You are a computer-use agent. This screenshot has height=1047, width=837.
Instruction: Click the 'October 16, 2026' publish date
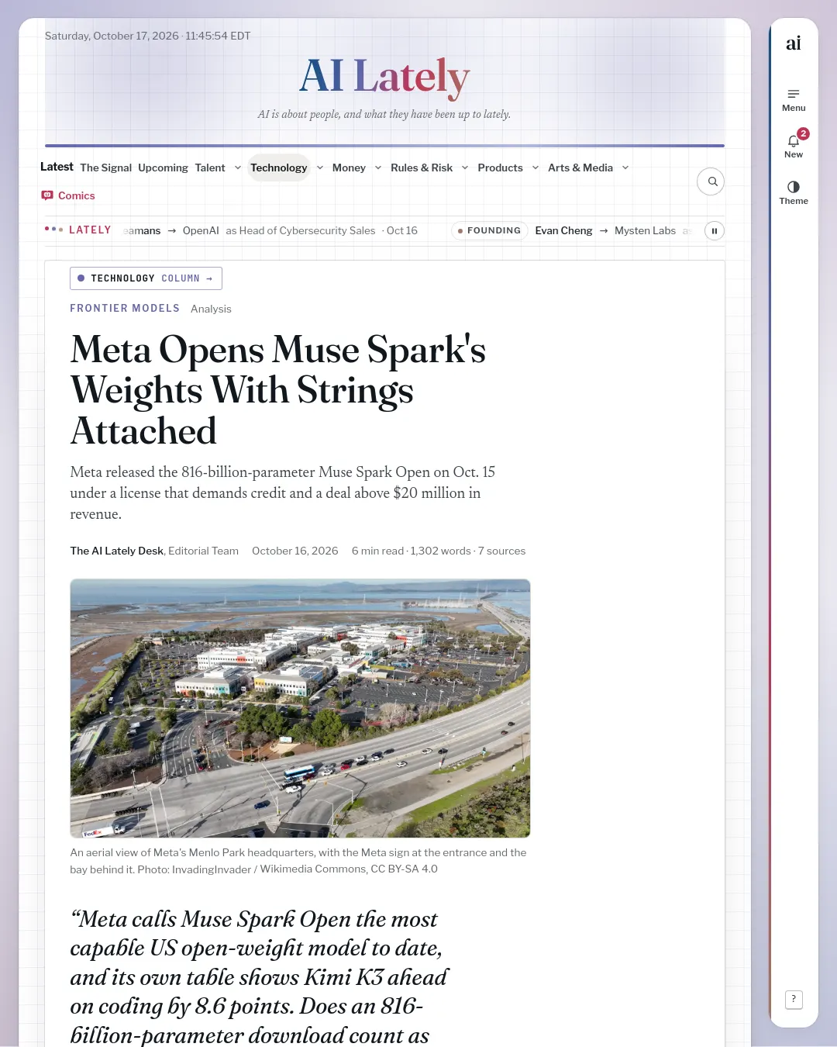(295, 551)
